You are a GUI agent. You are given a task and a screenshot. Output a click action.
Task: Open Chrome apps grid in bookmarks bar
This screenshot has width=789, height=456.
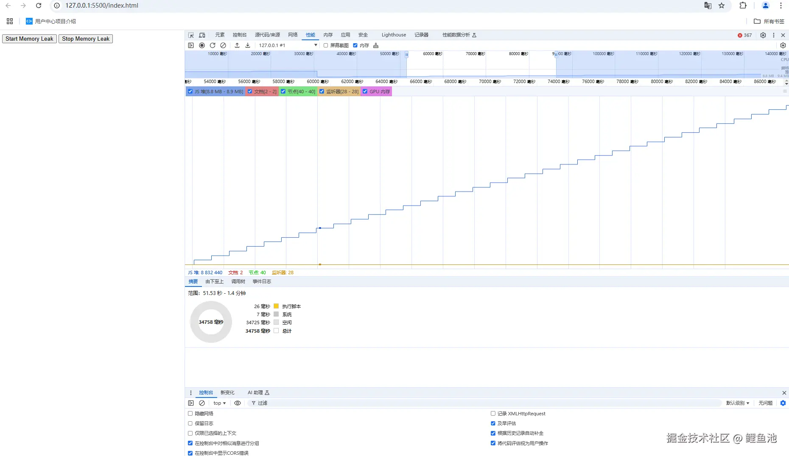pyautogui.click(x=10, y=21)
